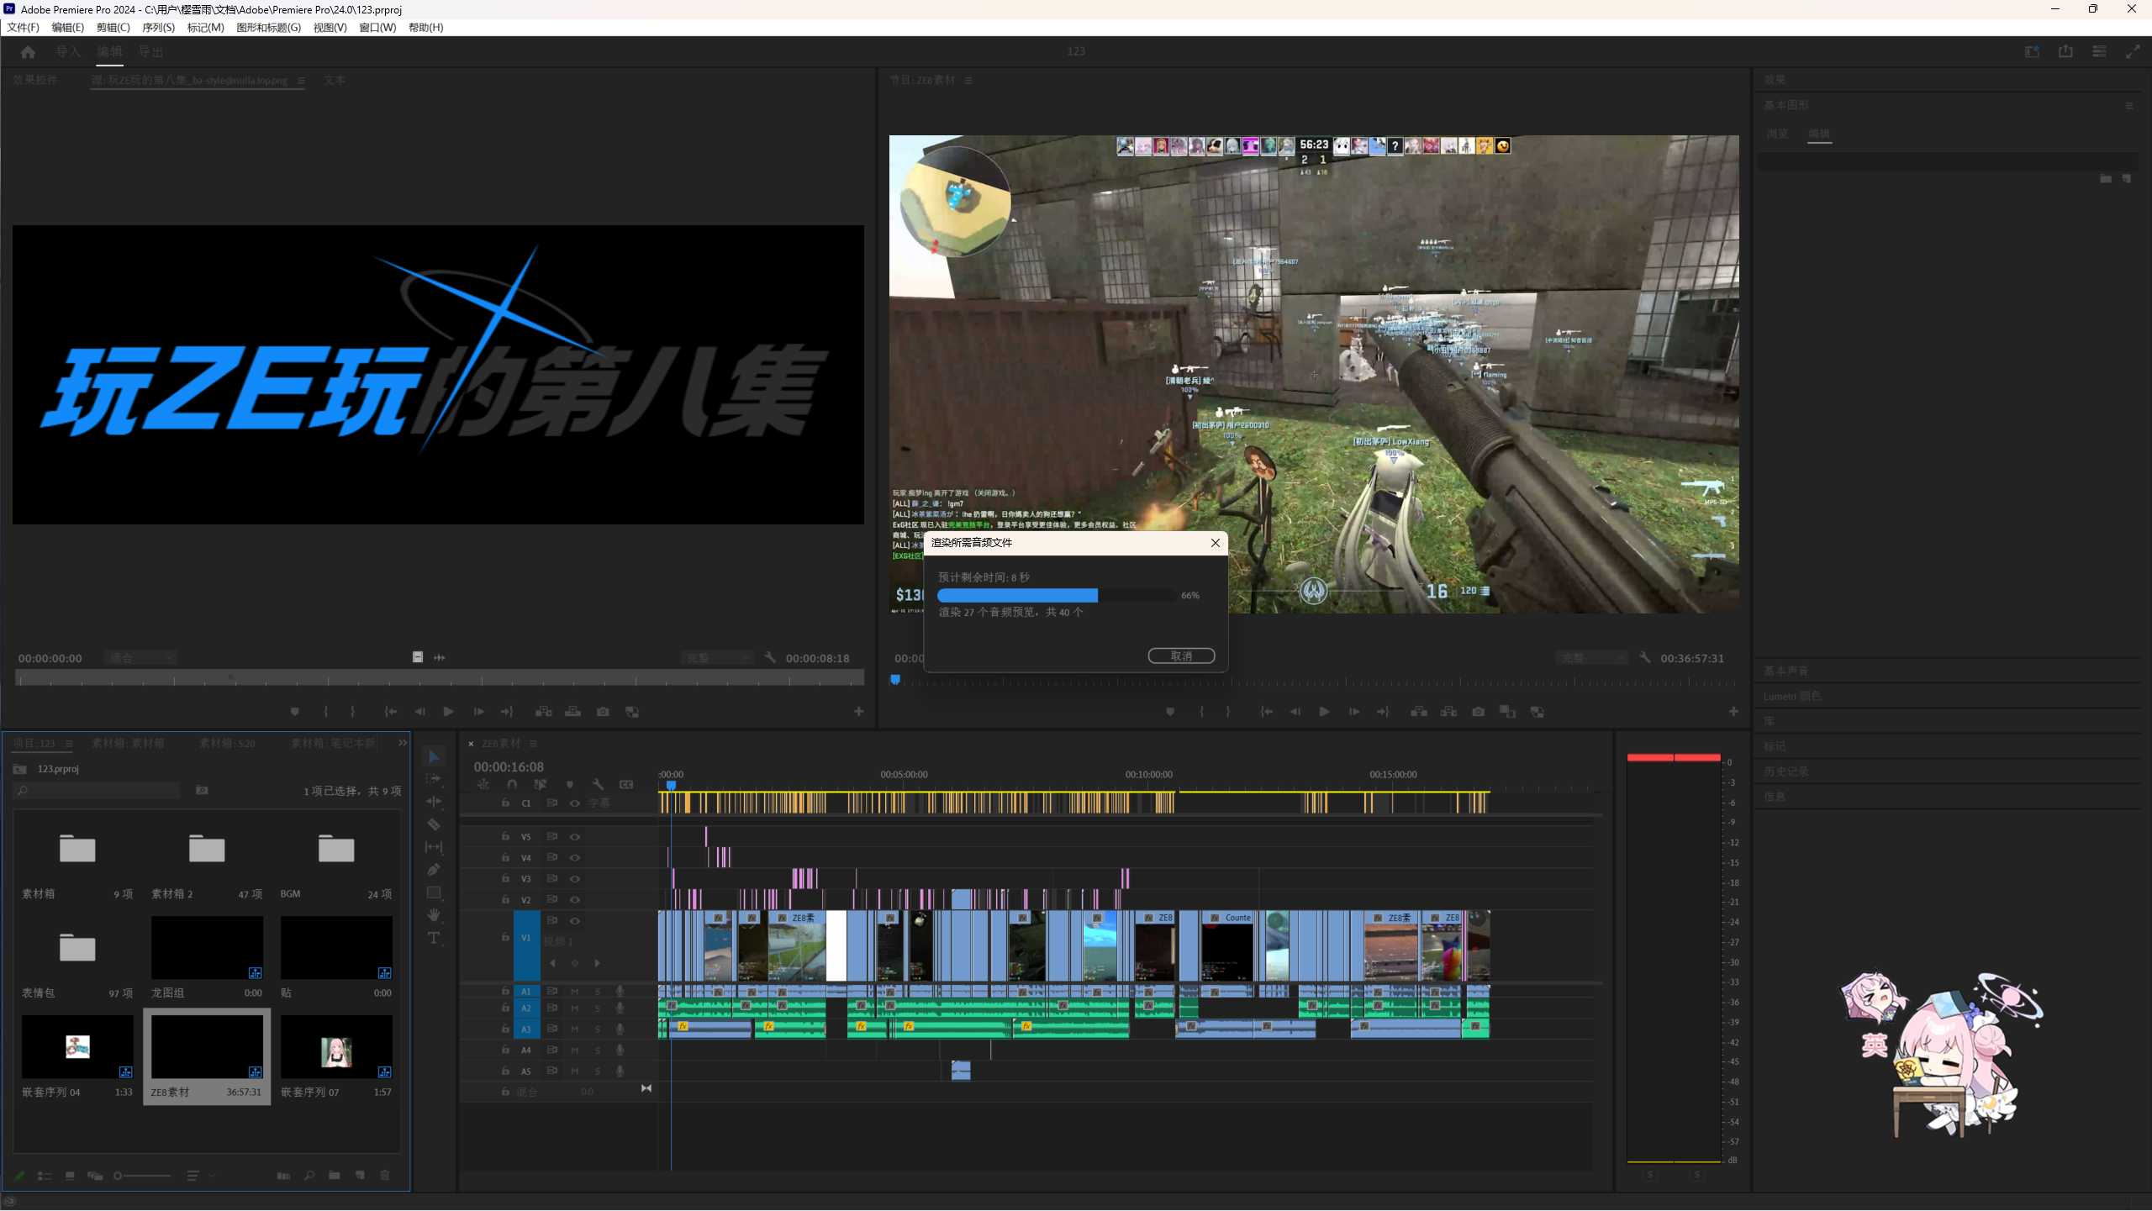Screen dimensions: 2152x1211
Task: Click Lift button in Program monitor
Action: pyautogui.click(x=1419, y=712)
